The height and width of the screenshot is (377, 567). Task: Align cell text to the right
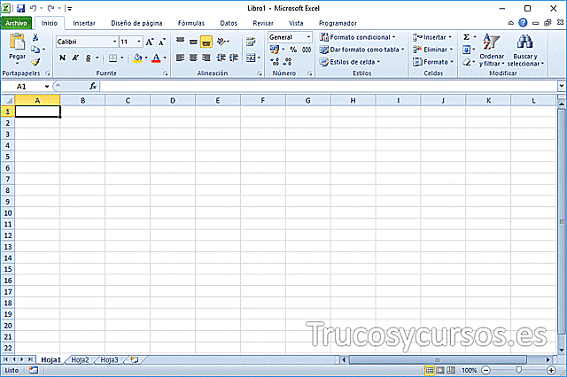tap(206, 58)
